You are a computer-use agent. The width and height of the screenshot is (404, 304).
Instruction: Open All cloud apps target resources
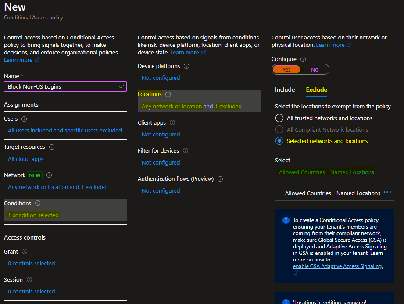[25, 159]
